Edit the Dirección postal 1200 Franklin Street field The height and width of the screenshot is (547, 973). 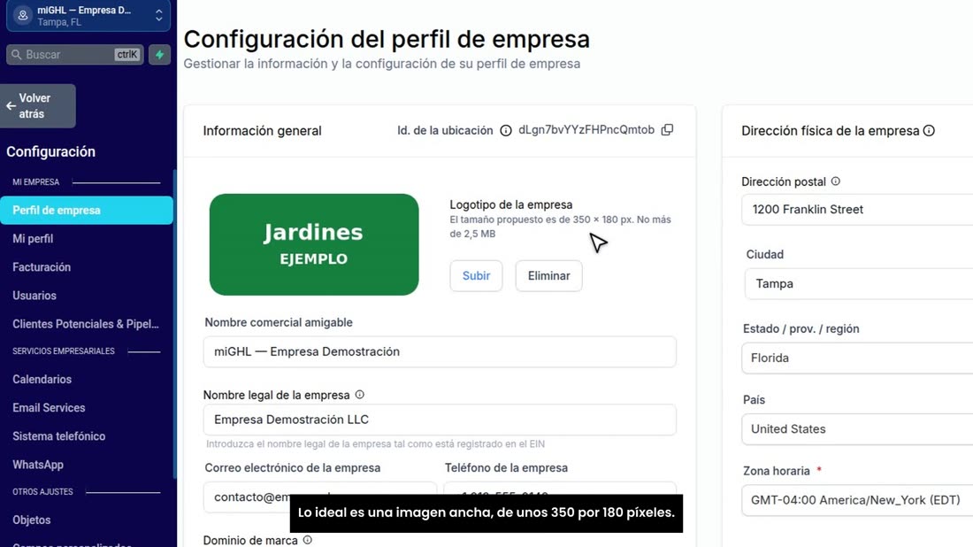coord(857,210)
